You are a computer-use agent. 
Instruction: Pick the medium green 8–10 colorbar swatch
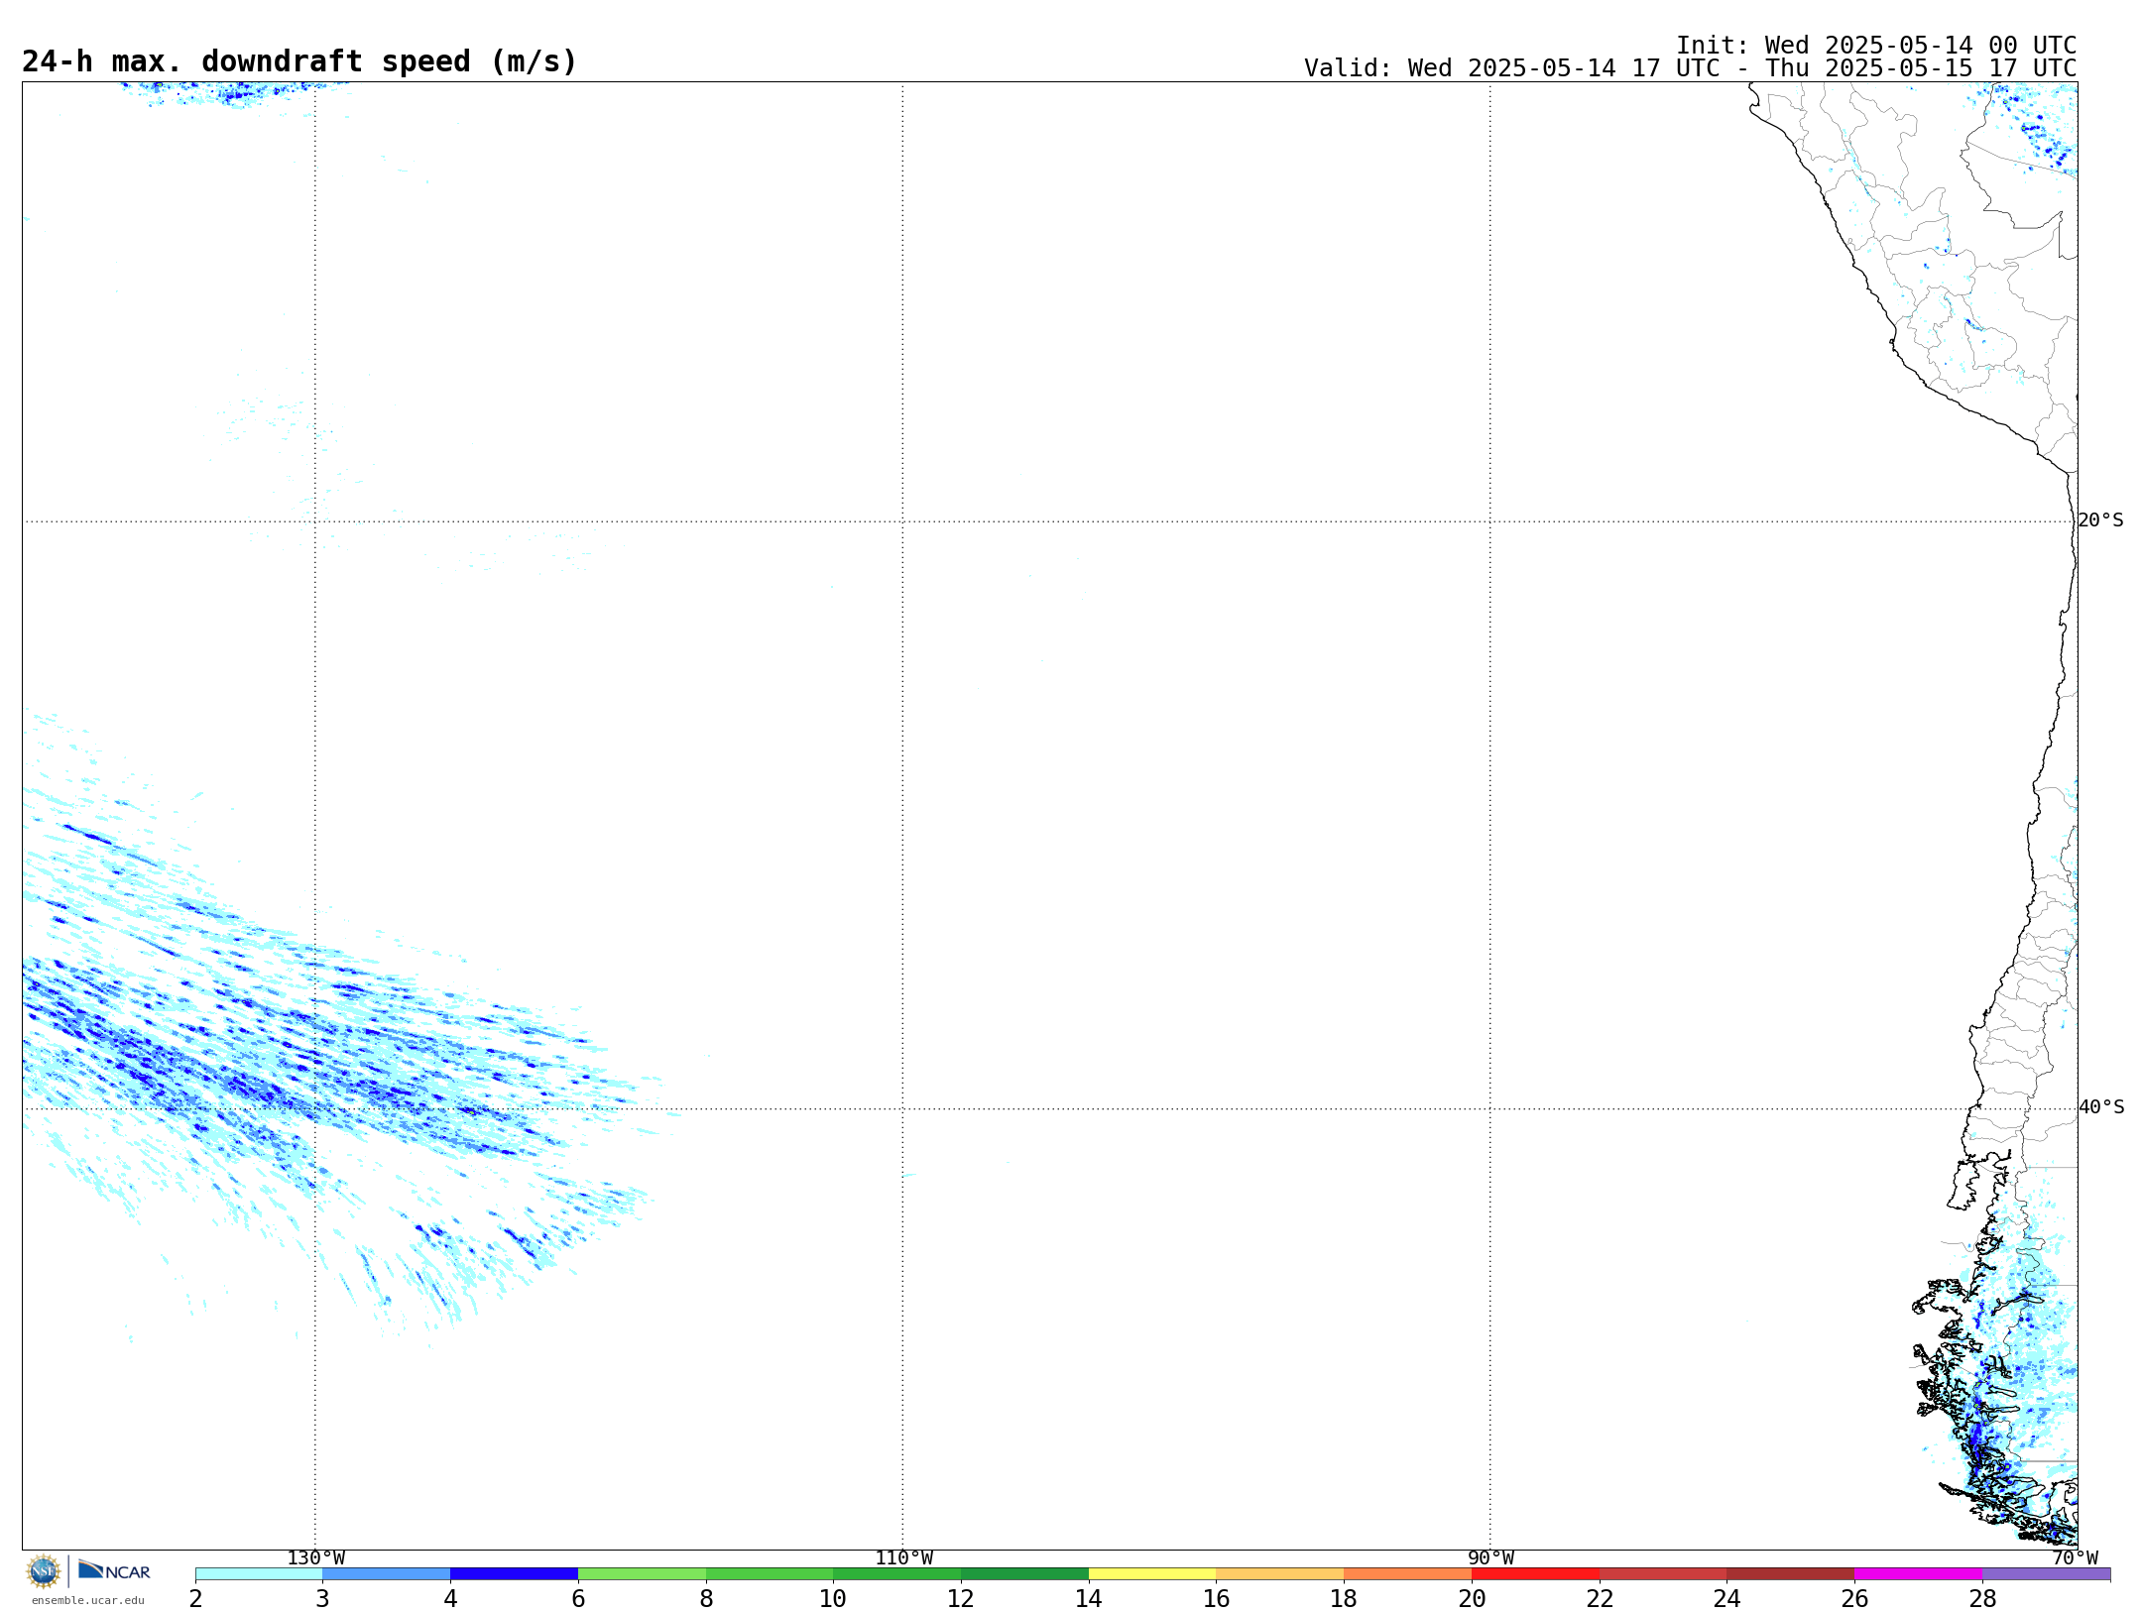pos(770,1574)
